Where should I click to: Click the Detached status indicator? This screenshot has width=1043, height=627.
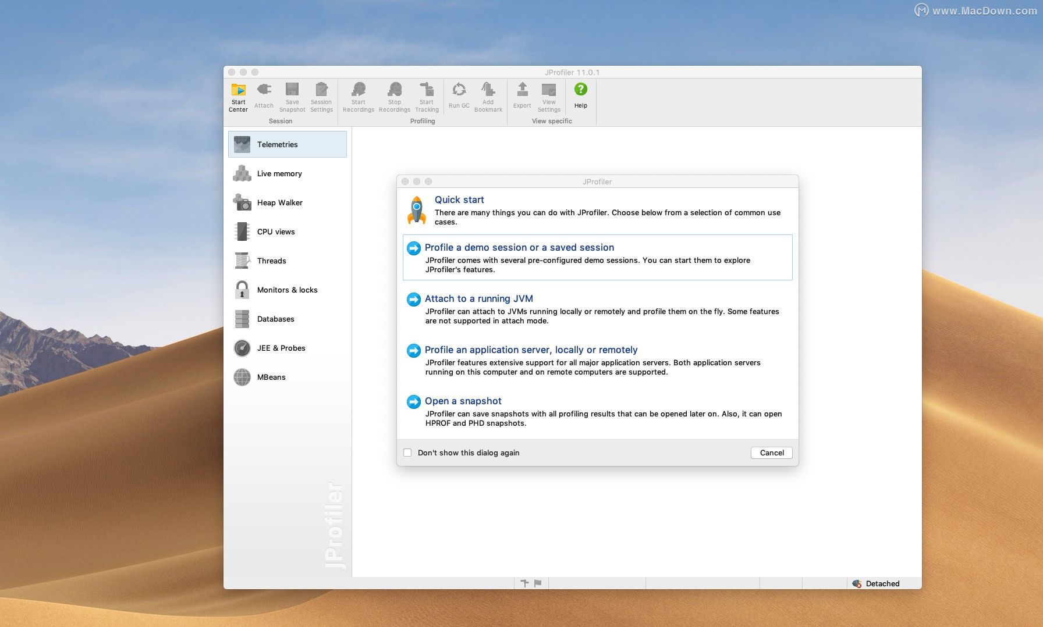click(x=876, y=583)
